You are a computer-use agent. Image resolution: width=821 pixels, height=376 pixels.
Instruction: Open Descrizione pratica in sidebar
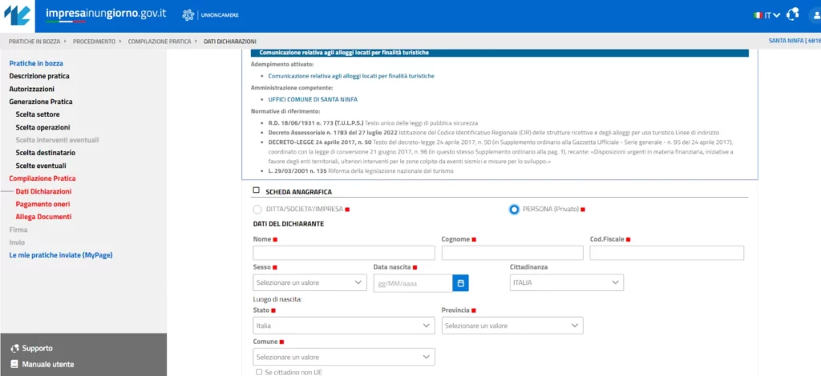pyautogui.click(x=39, y=76)
